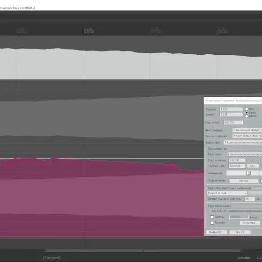Click the Stretch markers fade size field
Screen dimensions: 262x262
250,199
